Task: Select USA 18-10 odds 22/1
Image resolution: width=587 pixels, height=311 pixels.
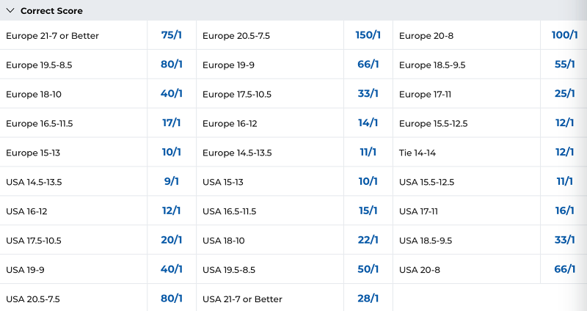Action: [368, 240]
